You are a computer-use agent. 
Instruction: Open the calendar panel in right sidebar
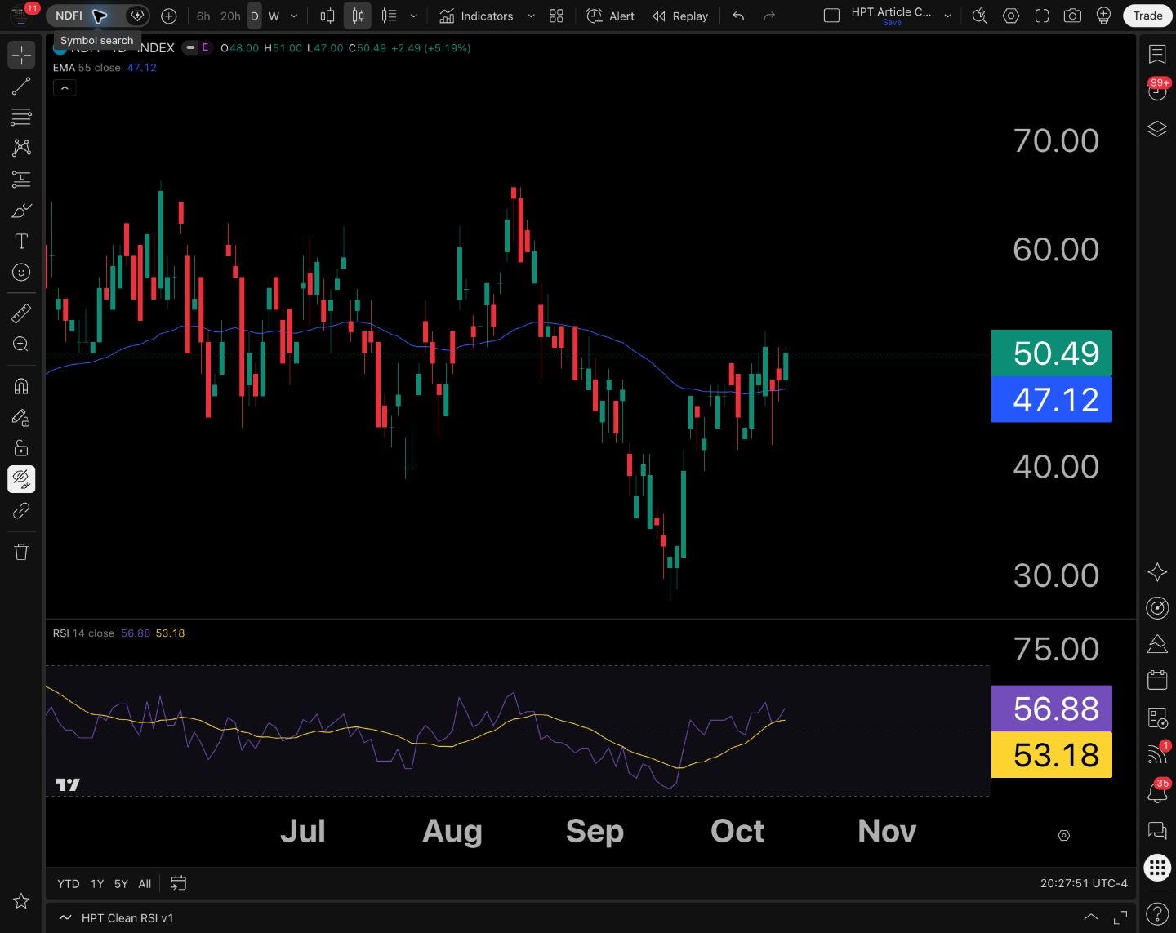click(1157, 679)
